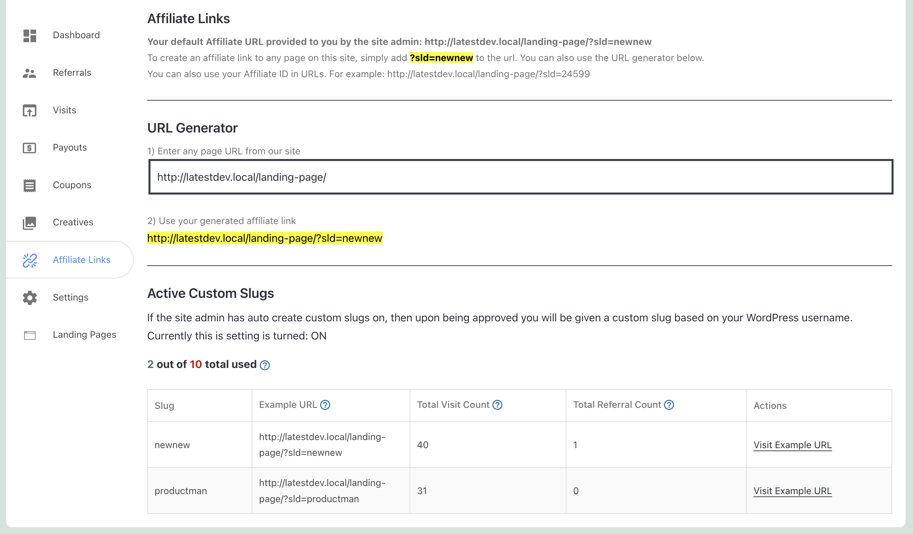The height and width of the screenshot is (534, 913).
Task: Click the Total Visit Count help icon
Action: coord(498,405)
